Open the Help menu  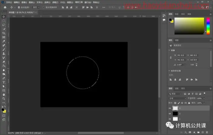click(96, 2)
